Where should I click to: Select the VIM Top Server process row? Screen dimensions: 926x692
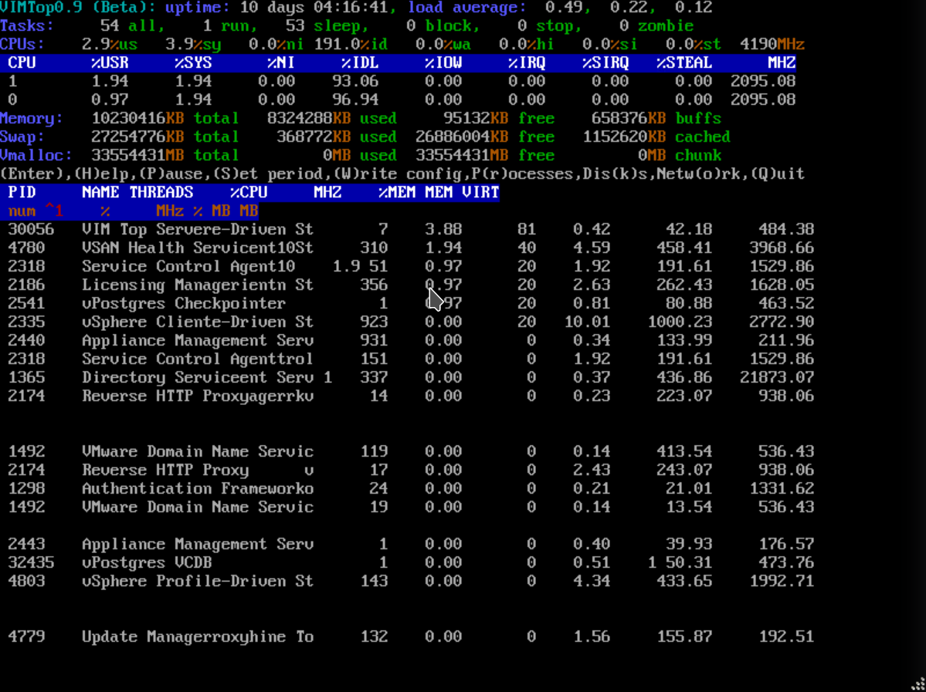(411, 229)
